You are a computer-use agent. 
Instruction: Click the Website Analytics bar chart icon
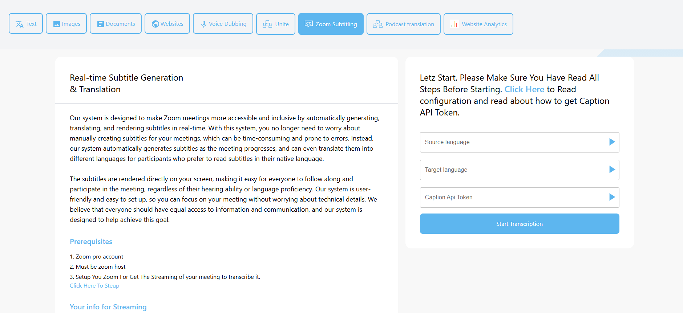click(454, 24)
